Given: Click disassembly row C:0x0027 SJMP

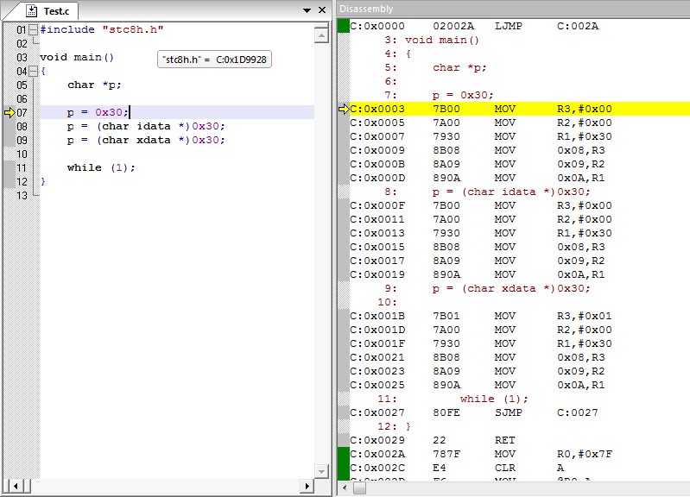Looking at the screenshot, I should pyautogui.click(x=519, y=412).
